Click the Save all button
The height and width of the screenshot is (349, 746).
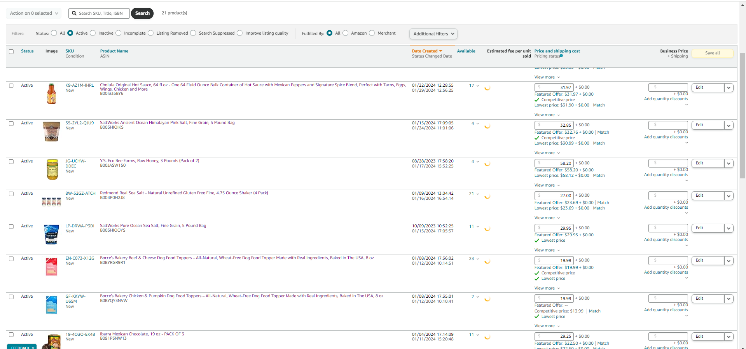[x=712, y=53]
